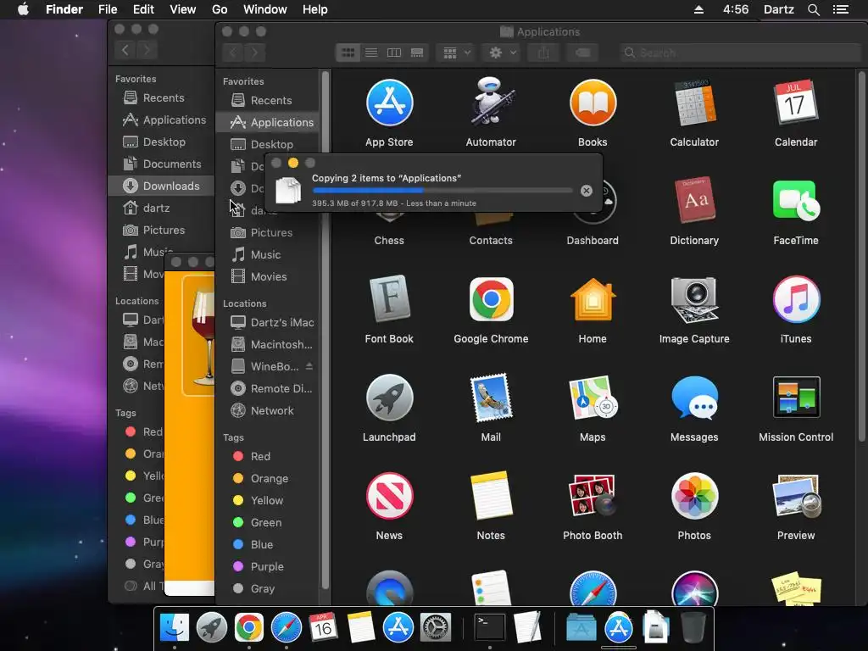The image size is (868, 651).
Task: Open the Preview app icon
Action: click(x=796, y=496)
